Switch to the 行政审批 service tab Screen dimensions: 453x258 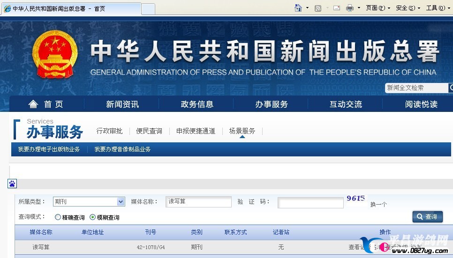tap(109, 131)
